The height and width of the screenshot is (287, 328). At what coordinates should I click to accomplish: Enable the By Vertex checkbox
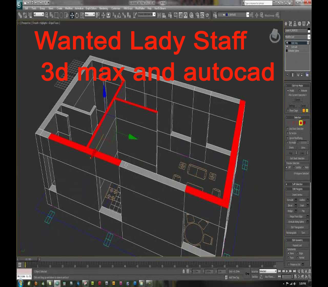point(288,133)
